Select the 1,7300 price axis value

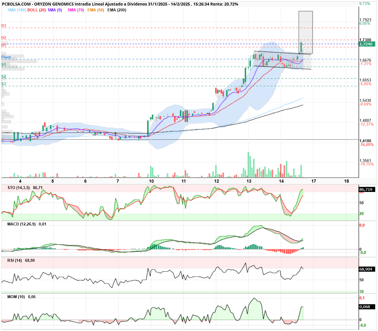click(x=365, y=40)
